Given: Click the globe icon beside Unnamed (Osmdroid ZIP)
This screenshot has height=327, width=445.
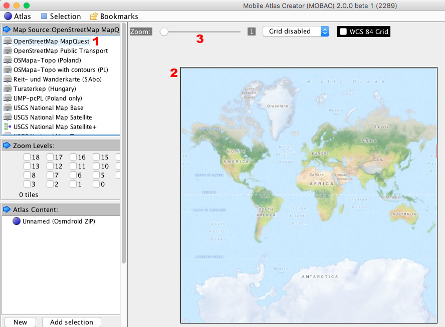Looking at the screenshot, I should [17, 221].
